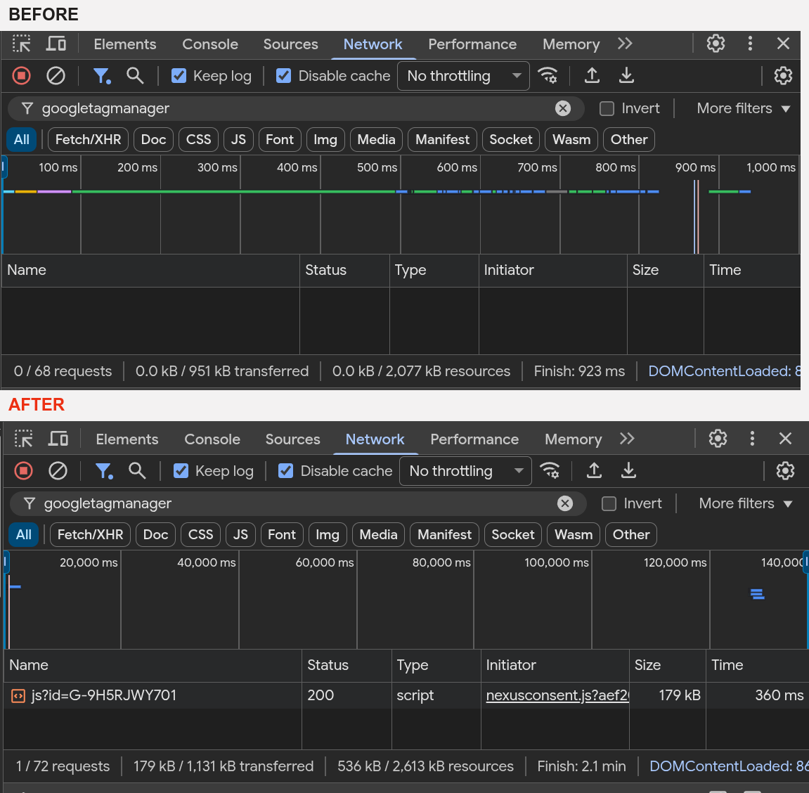Screen dimensions: 809x793
Task: Filter by Other type in AFTER panel
Action: click(x=631, y=535)
